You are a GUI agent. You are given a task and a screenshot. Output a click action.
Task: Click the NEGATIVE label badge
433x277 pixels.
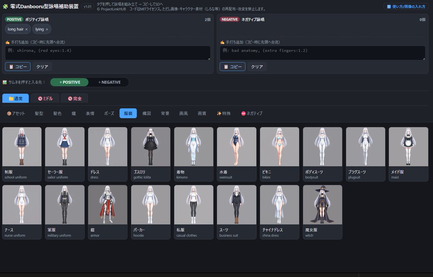pyautogui.click(x=229, y=19)
